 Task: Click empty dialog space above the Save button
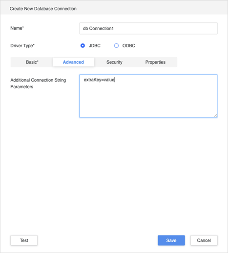click(x=171, y=179)
